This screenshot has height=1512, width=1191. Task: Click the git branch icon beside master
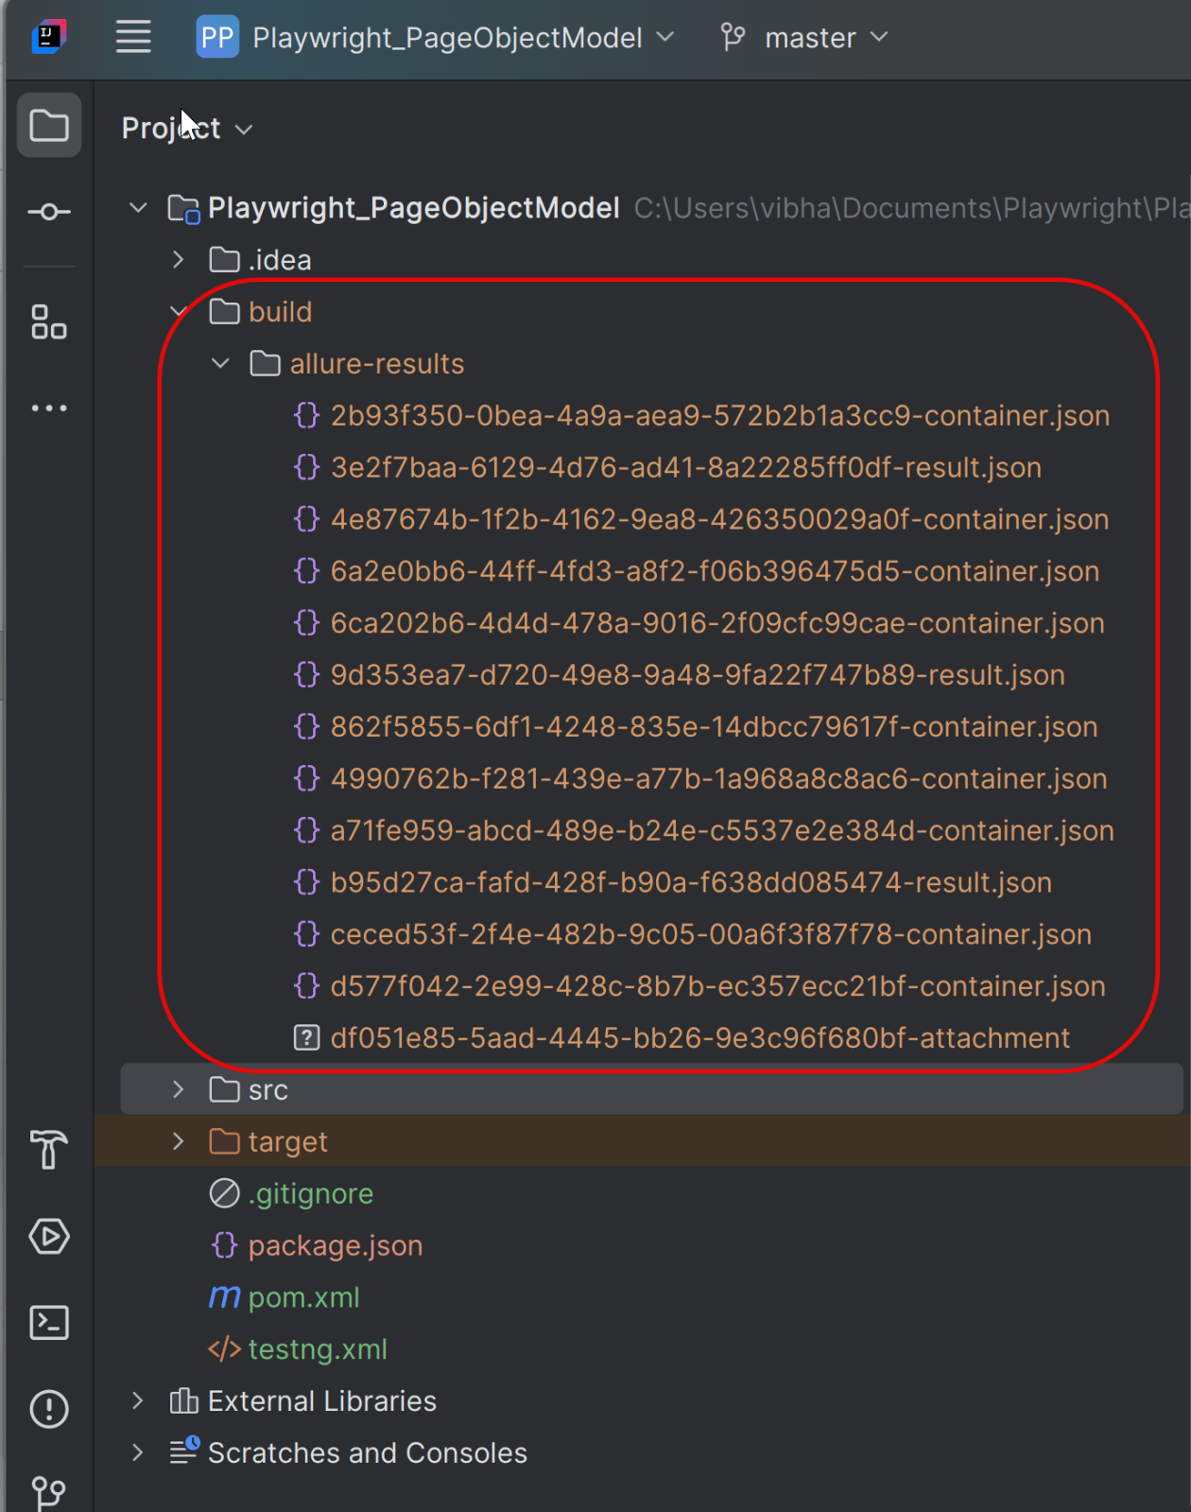[733, 38]
